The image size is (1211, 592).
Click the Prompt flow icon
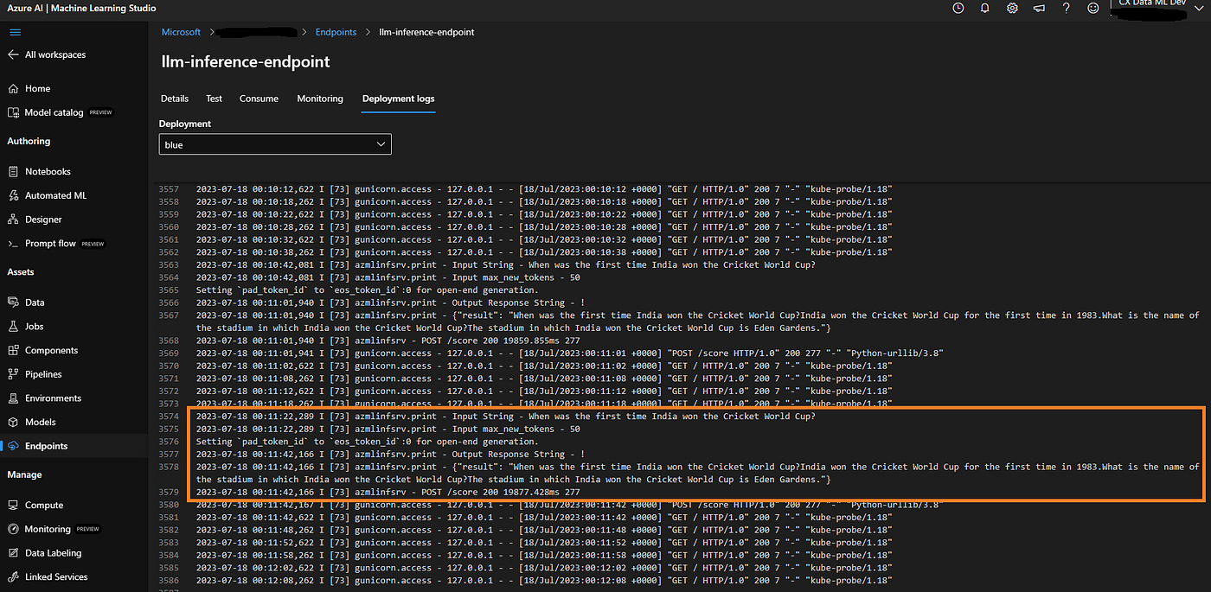click(x=13, y=244)
